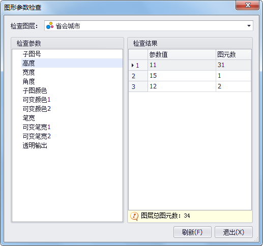The width and height of the screenshot is (263, 246).
Task: Close the 图形参数检查 dialog
Action: [x=247, y=5]
